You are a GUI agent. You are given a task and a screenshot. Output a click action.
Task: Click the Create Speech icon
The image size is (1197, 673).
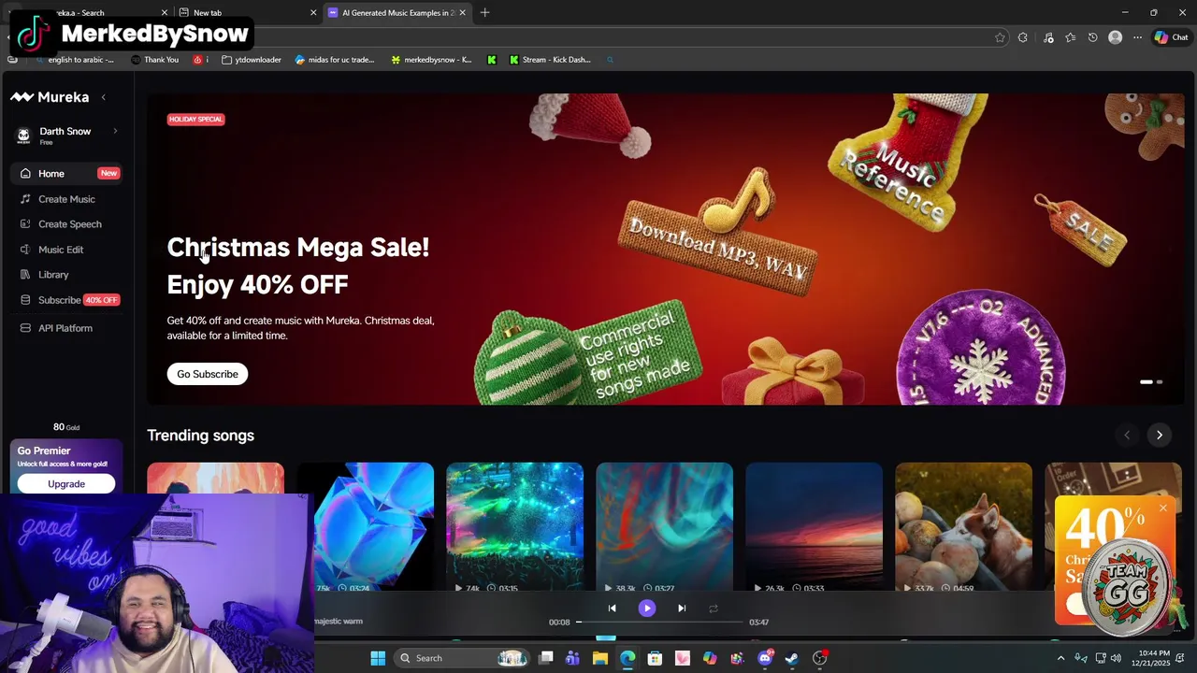pos(25,224)
